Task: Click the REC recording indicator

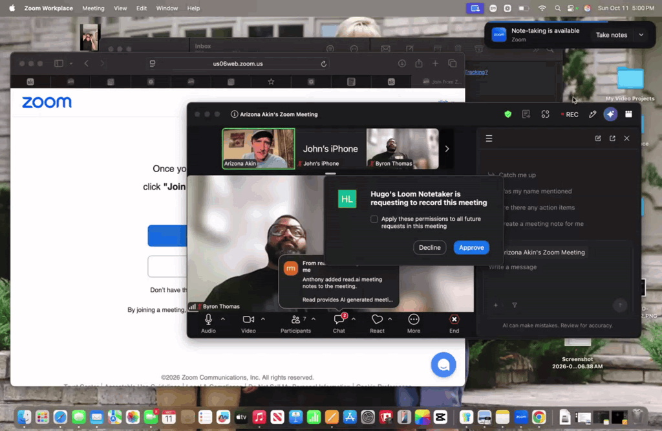Action: click(570, 115)
